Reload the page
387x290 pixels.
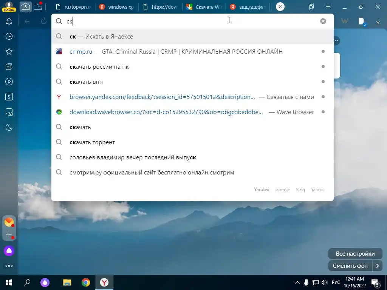[44, 21]
